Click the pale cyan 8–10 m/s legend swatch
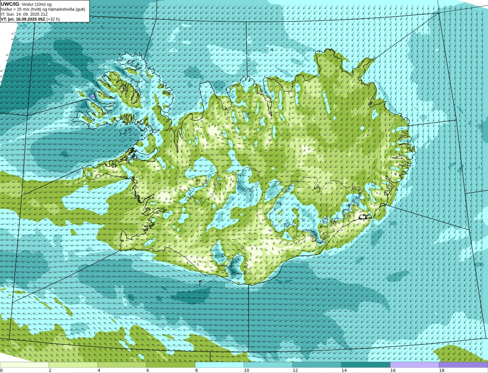Screen dimensions: 488x373 coord(220,365)
